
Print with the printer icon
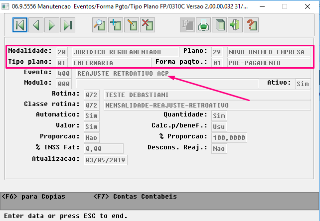[203, 25]
